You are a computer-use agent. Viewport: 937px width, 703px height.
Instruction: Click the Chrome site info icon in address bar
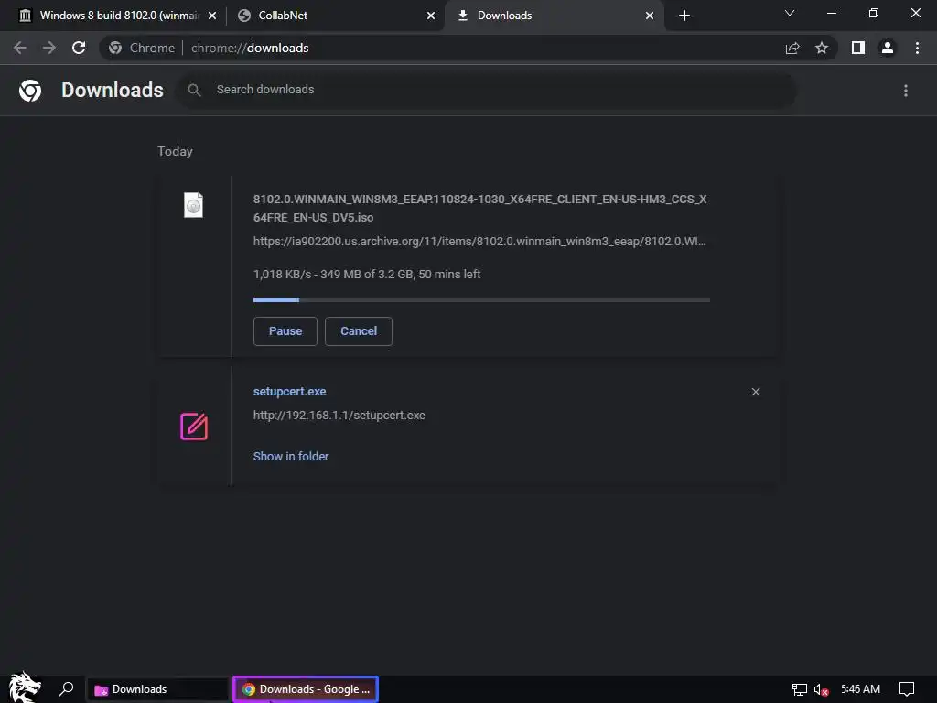[115, 48]
